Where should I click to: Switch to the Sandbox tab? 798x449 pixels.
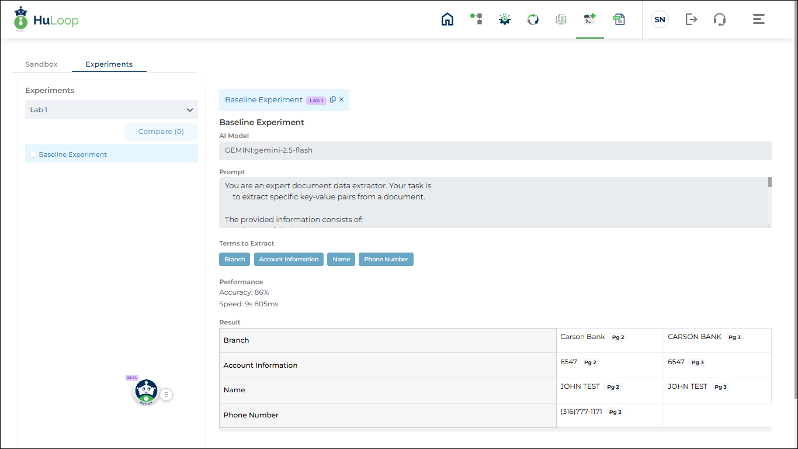click(41, 64)
